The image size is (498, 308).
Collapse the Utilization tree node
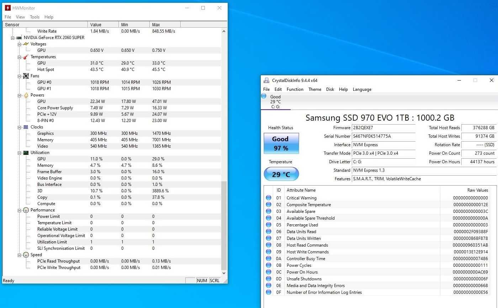pos(20,153)
